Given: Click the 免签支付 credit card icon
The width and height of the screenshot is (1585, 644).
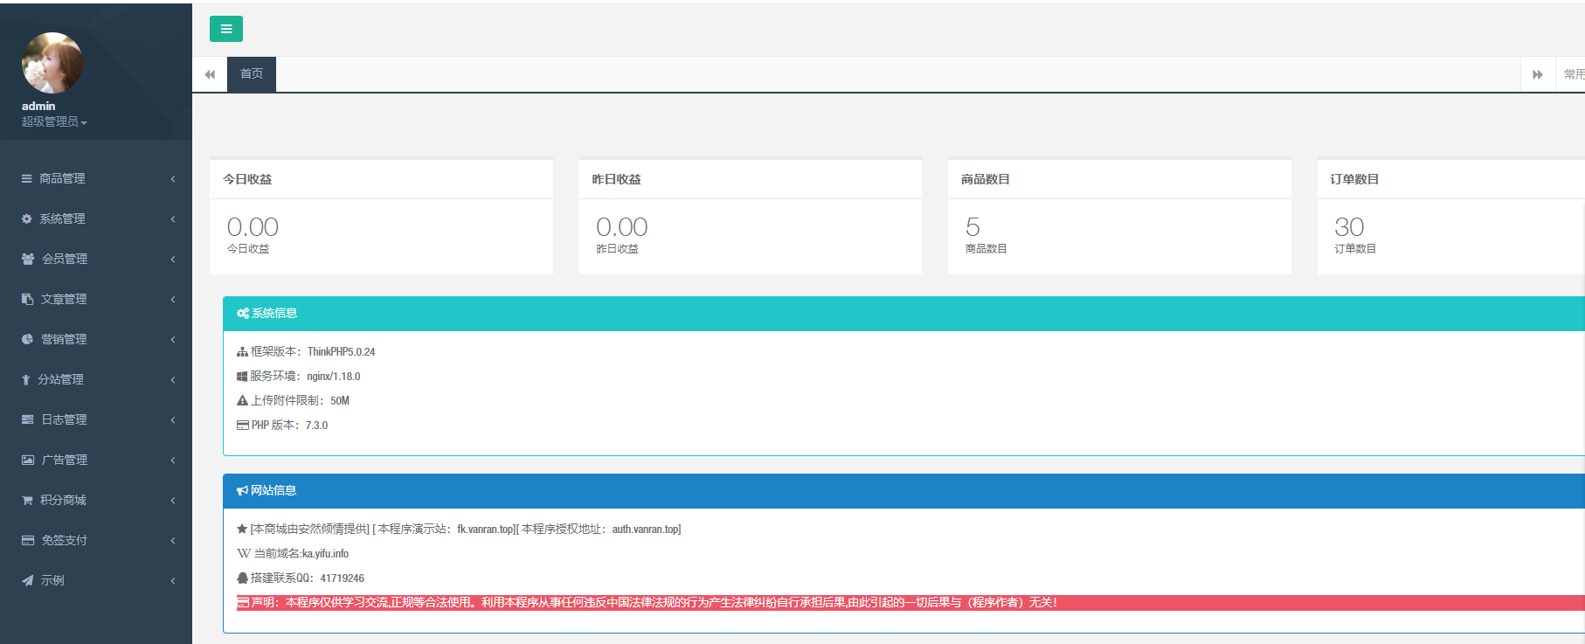Looking at the screenshot, I should pyautogui.click(x=28, y=540).
